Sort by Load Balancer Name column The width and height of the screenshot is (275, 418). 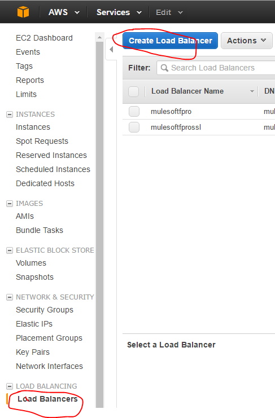tap(187, 91)
